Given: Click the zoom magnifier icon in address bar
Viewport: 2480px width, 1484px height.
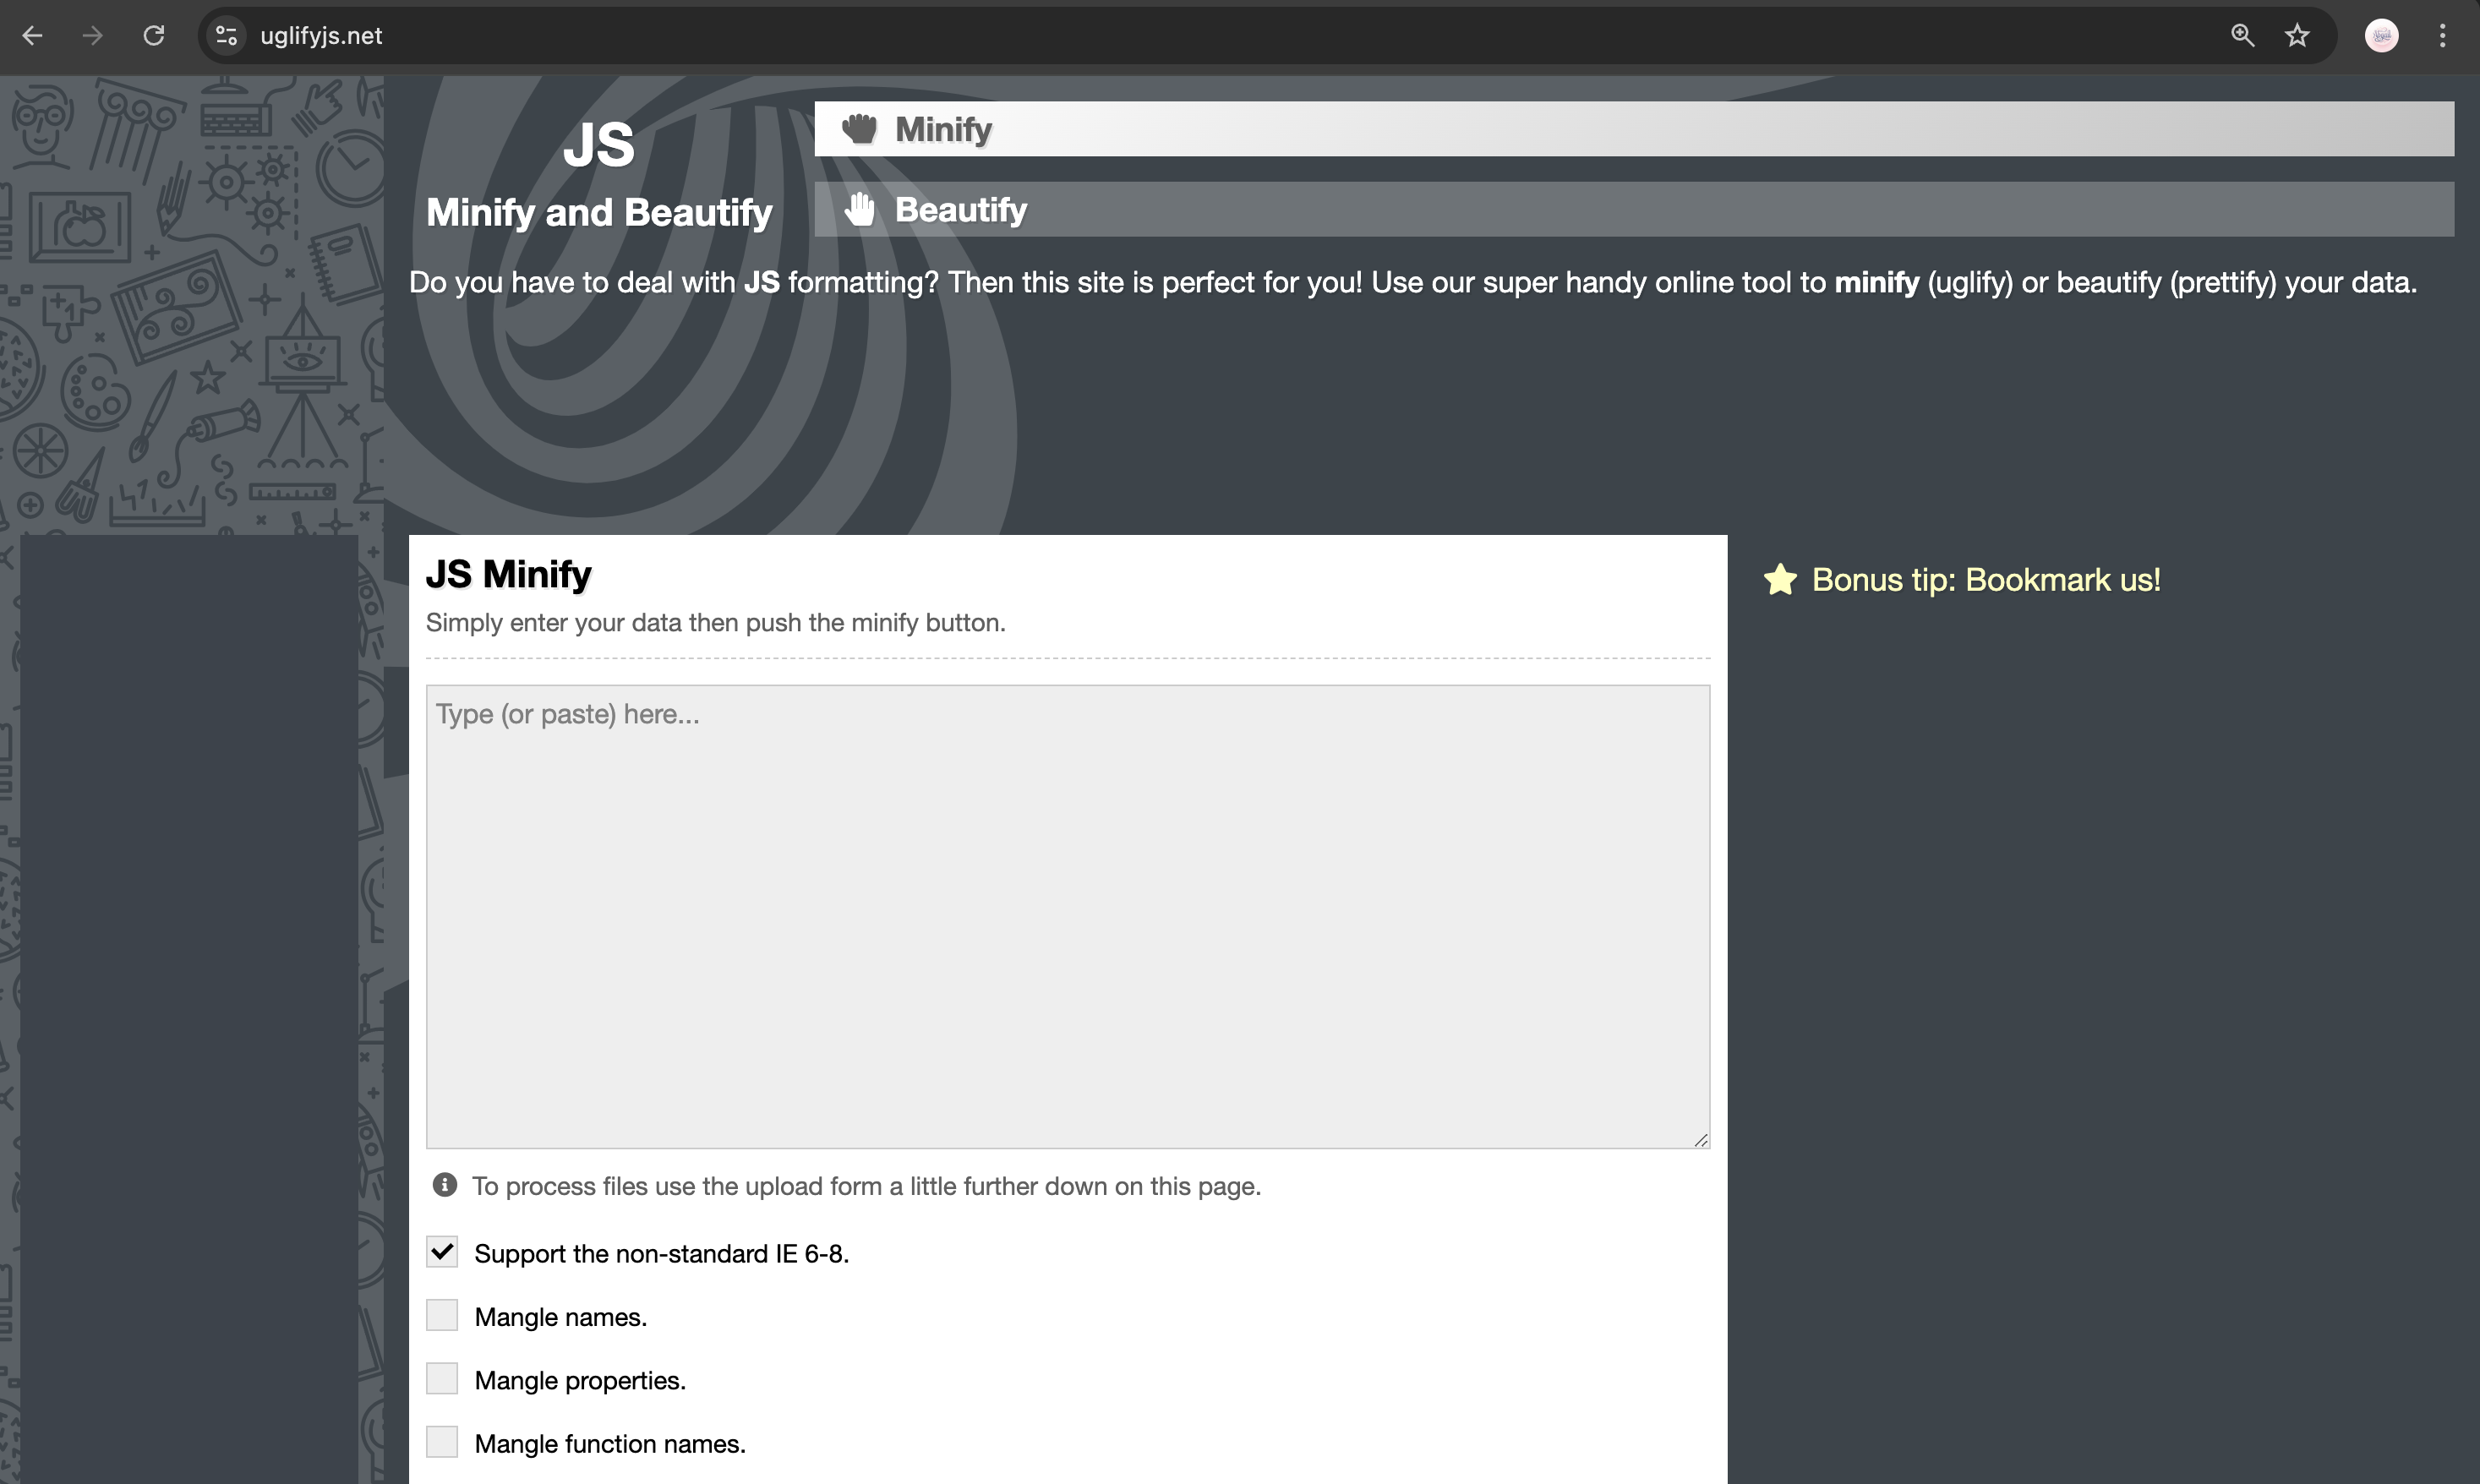Looking at the screenshot, I should (2242, 36).
